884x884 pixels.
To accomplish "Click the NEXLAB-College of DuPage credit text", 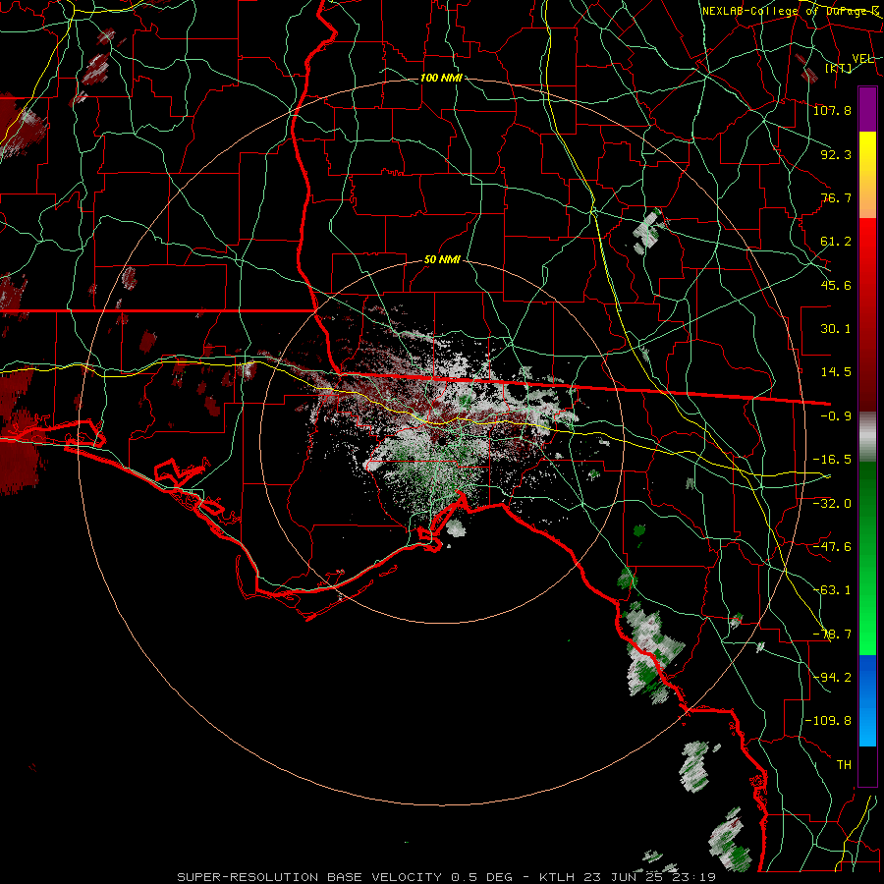I will click(x=791, y=11).
